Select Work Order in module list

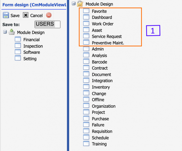102,24
